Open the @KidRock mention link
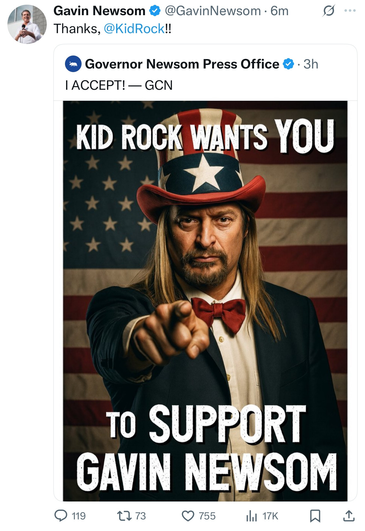This screenshot has height=531, width=365. coord(134,29)
